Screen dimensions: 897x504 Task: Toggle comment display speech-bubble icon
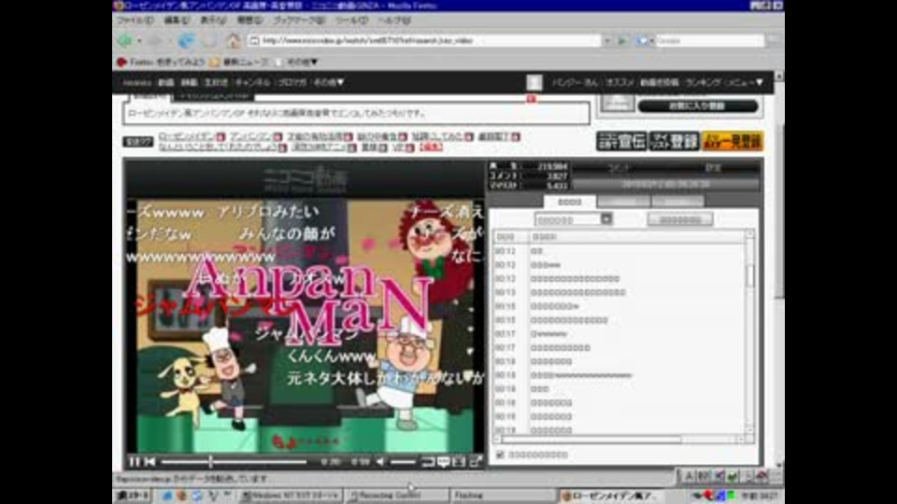tap(443, 461)
